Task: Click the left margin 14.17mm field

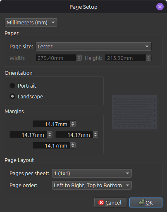Action: (29, 135)
